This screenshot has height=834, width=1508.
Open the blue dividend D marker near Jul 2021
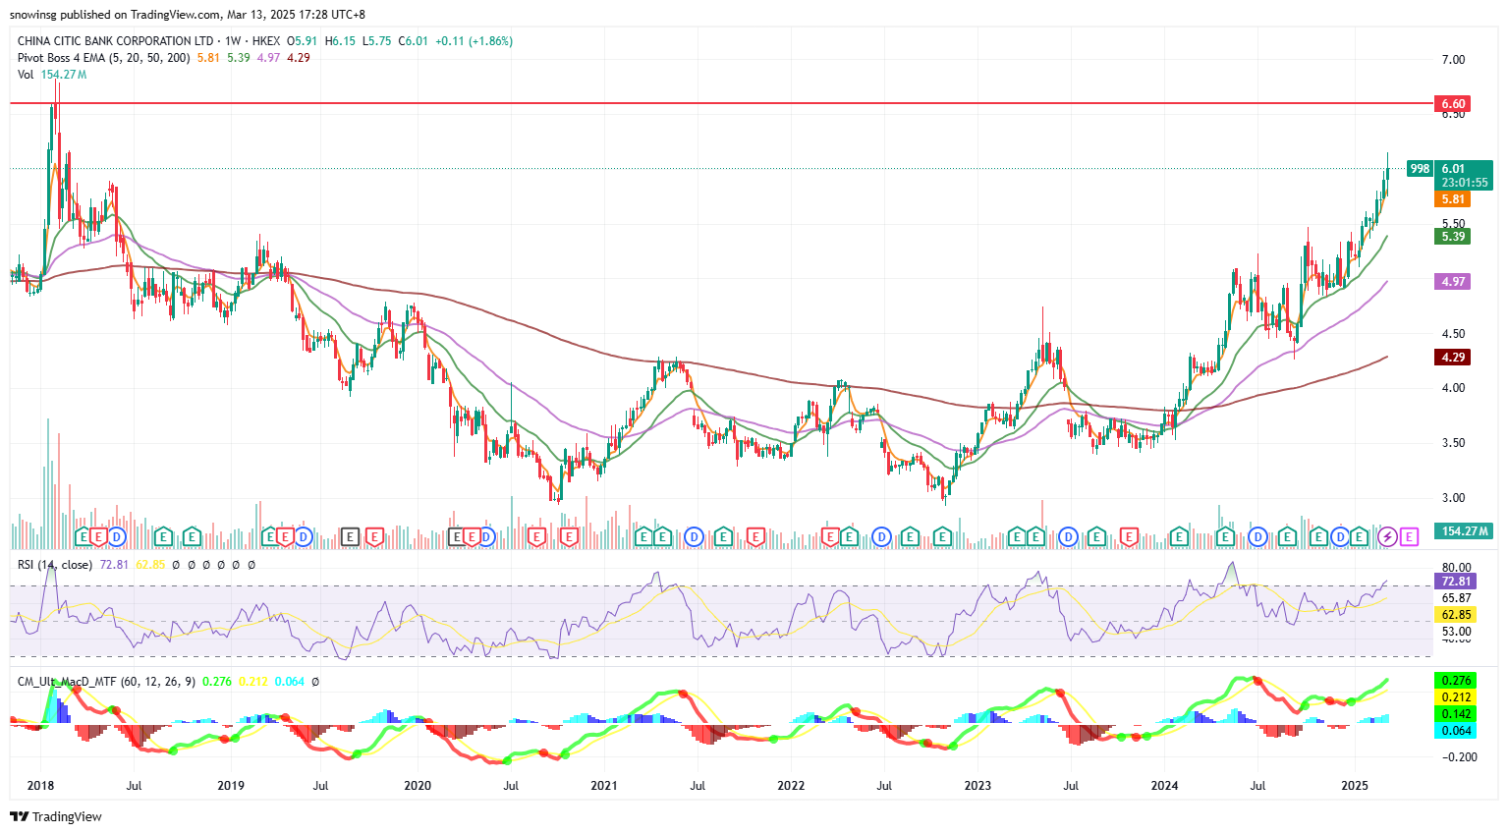pyautogui.click(x=695, y=536)
